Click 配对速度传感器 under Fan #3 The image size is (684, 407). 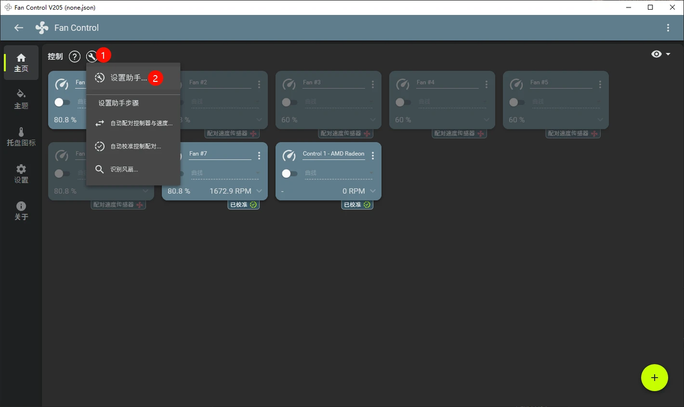point(345,134)
